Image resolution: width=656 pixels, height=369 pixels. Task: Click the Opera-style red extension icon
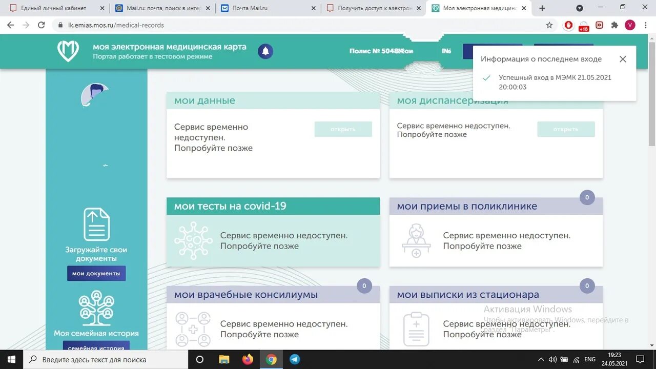pos(568,25)
